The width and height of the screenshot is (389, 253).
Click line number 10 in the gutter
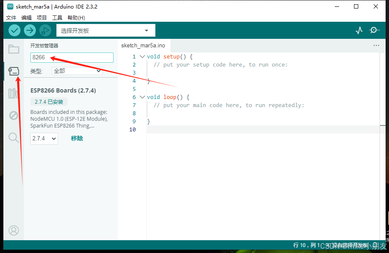point(132,129)
